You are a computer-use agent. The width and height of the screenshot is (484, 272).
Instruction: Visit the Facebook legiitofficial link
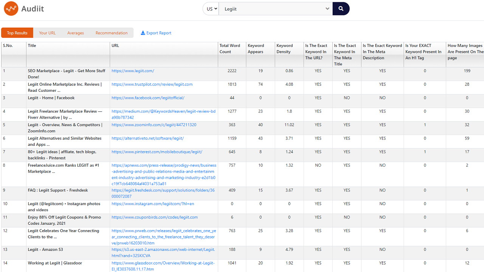[148, 98]
